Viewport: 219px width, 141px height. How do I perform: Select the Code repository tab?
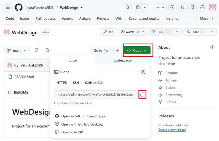tap(10, 19)
